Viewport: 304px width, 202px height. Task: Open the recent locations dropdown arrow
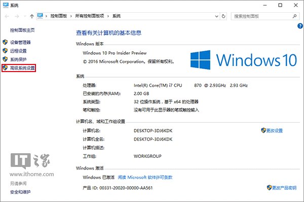click(25, 16)
